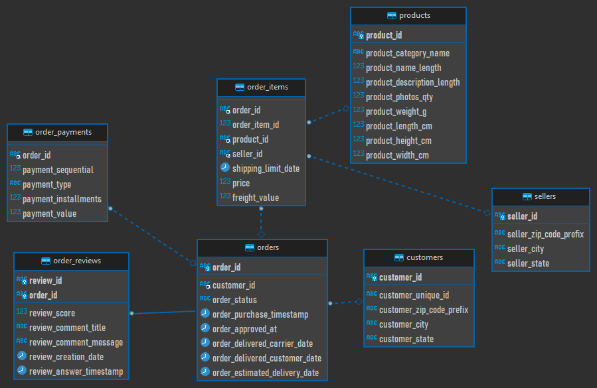Click the clock icon beside shipping_limit_date
Image resolution: width=597 pixels, height=388 pixels.
[x=224, y=168]
